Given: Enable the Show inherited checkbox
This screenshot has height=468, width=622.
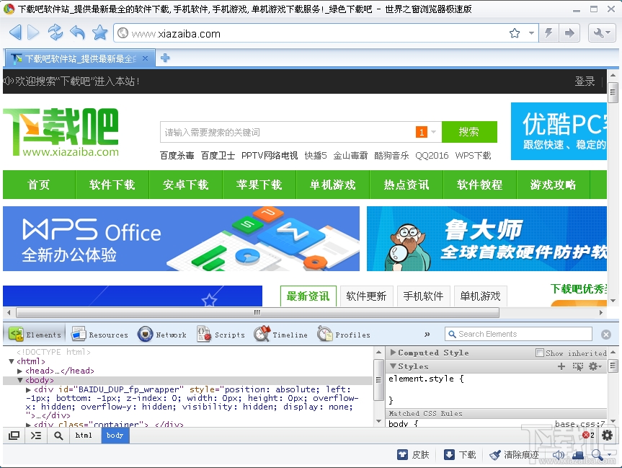Looking at the screenshot, I should (x=540, y=353).
